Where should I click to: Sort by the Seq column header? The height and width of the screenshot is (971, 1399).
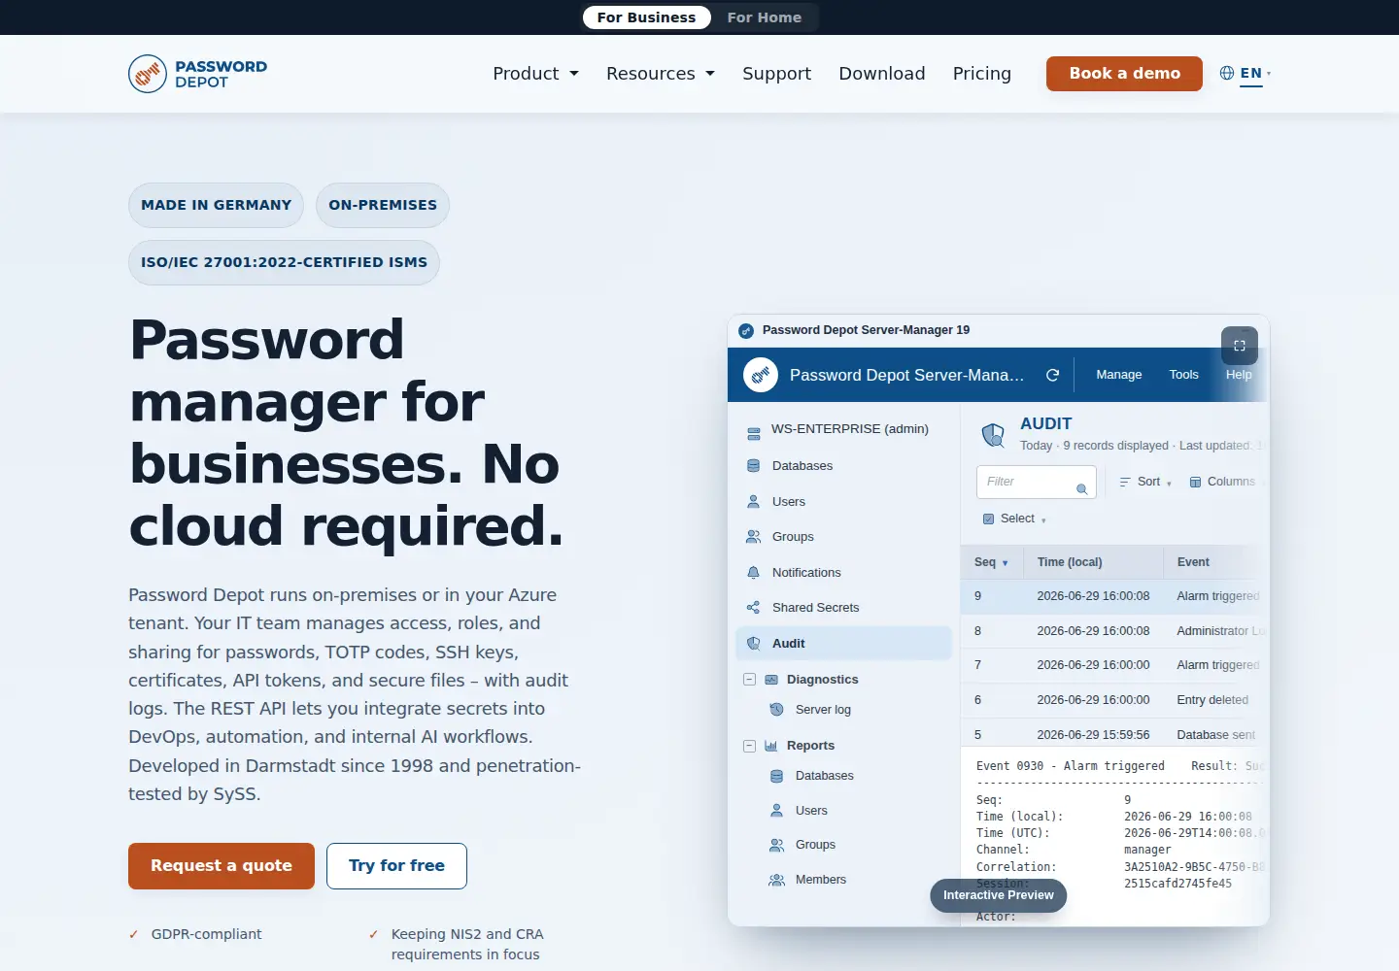(991, 562)
